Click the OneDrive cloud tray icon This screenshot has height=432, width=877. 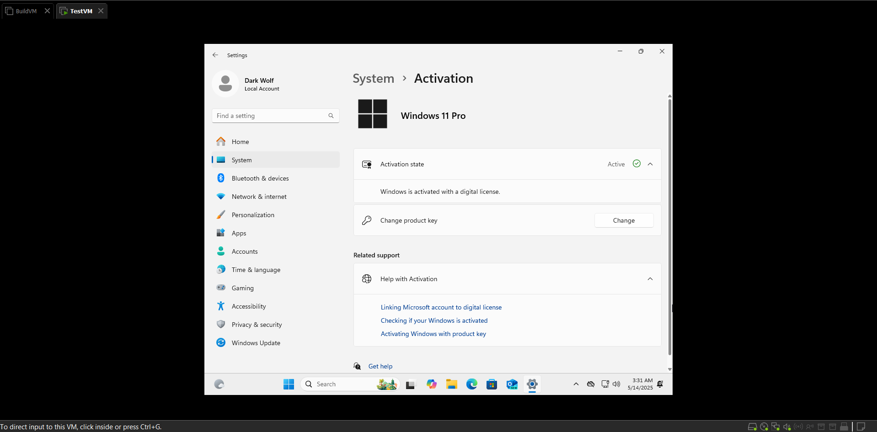(591, 384)
